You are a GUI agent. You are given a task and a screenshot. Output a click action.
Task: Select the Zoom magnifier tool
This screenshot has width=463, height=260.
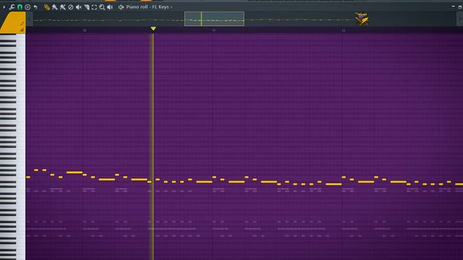[102, 6]
